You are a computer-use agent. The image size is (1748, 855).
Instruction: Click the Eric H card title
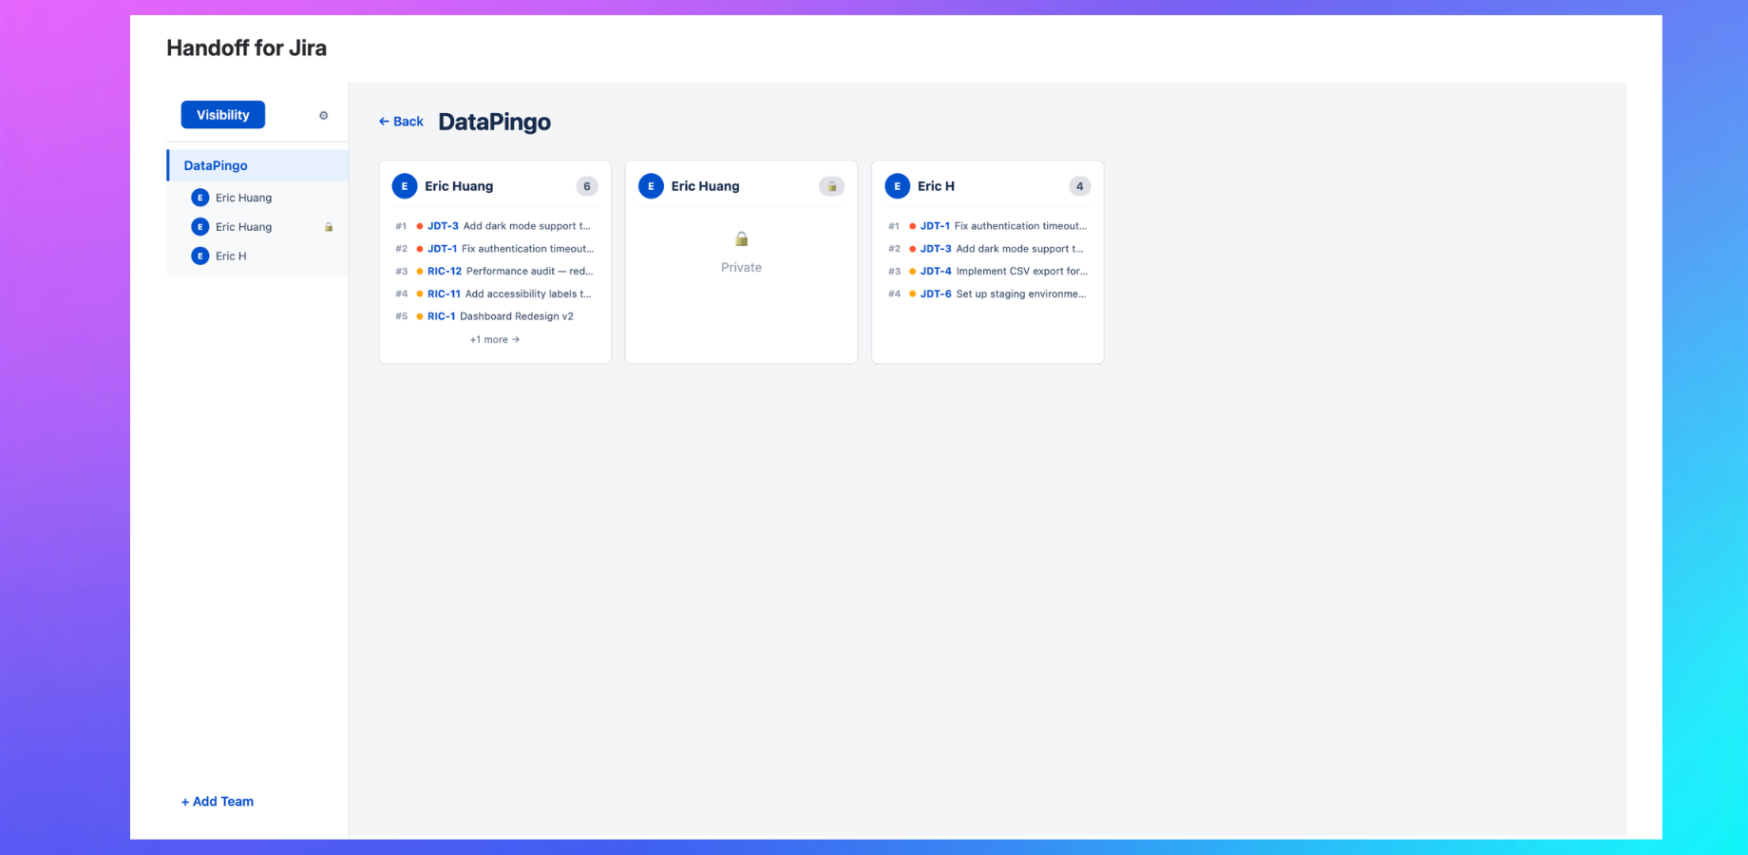click(x=936, y=186)
